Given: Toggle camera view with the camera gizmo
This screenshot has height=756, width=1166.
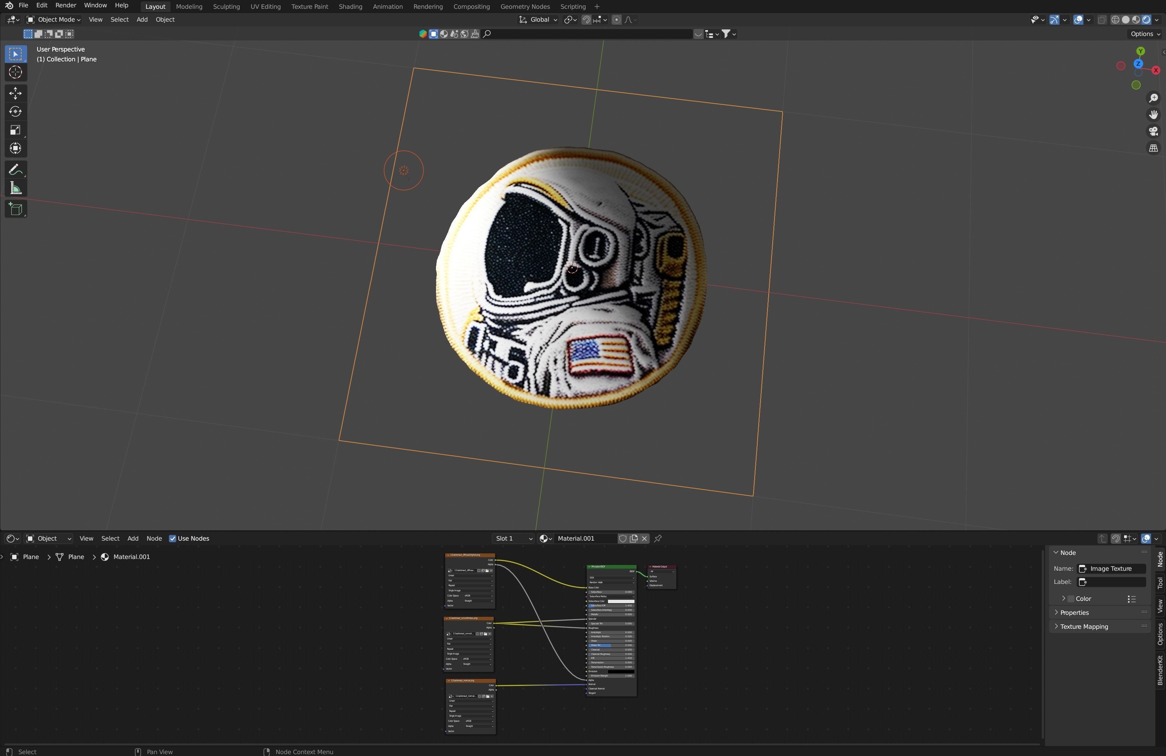Looking at the screenshot, I should tap(1153, 131).
